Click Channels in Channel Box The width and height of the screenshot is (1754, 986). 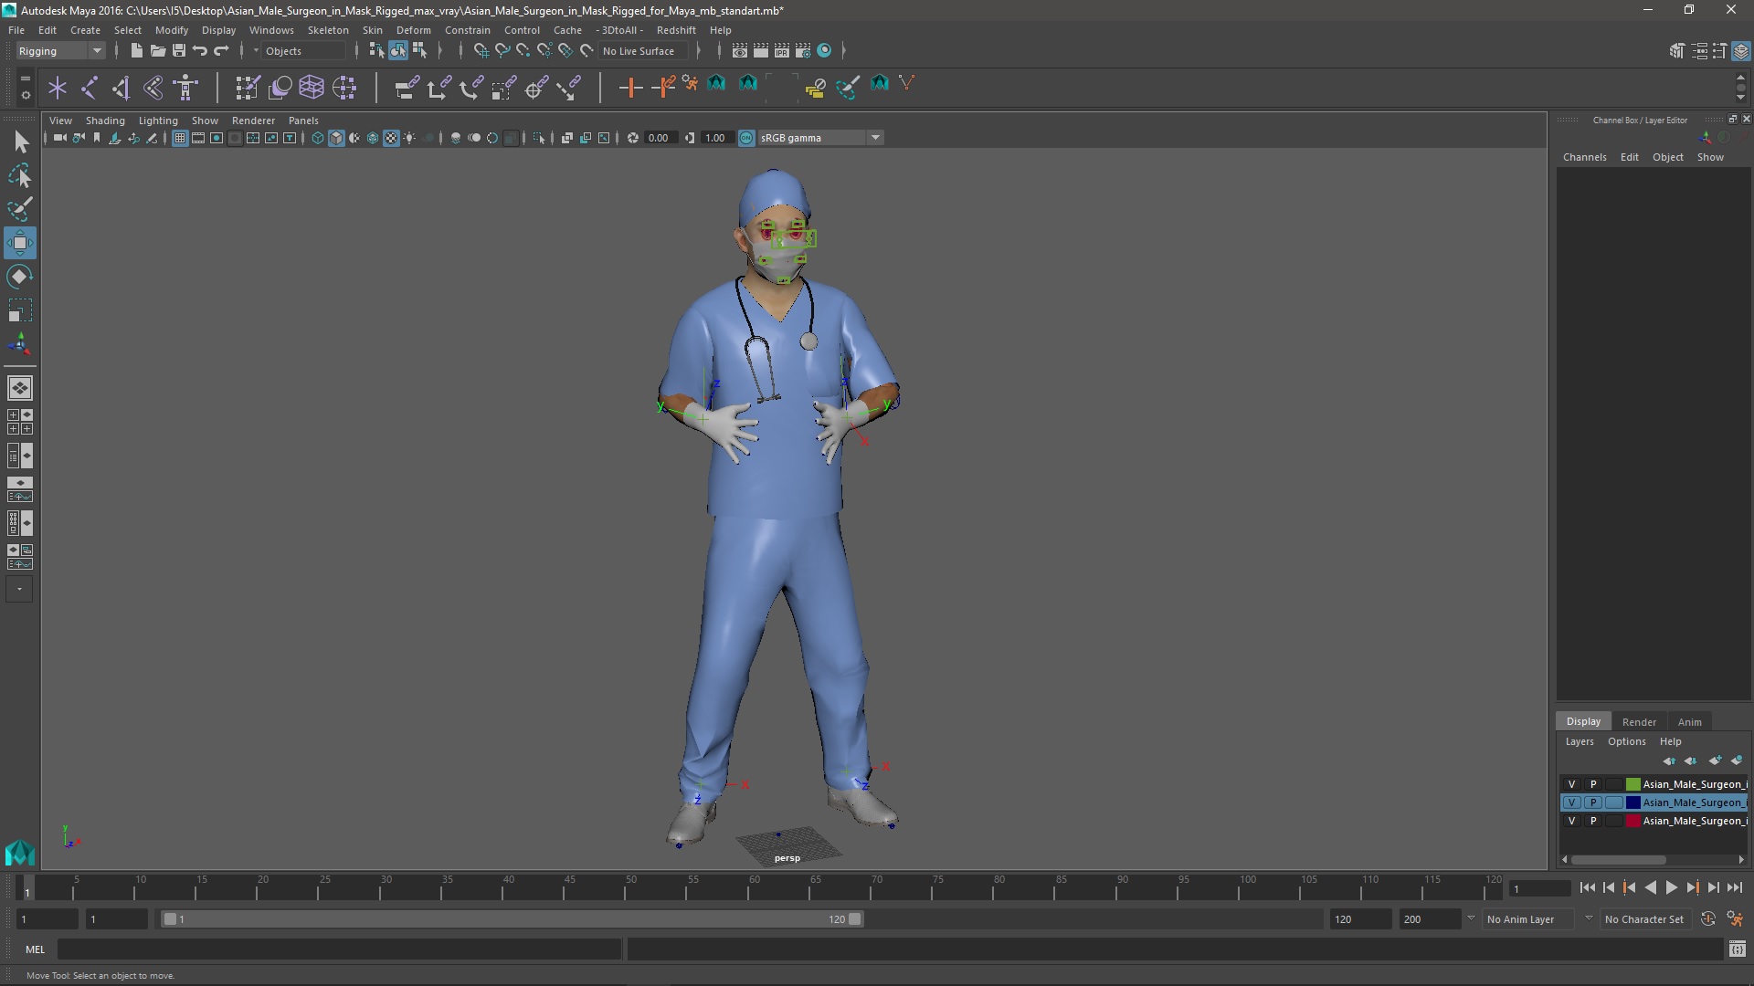click(x=1584, y=157)
